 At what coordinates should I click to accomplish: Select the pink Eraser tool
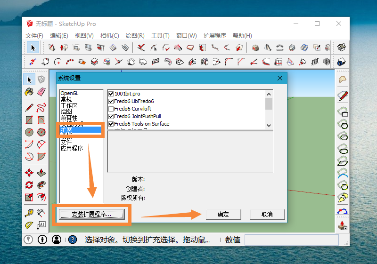point(41,92)
